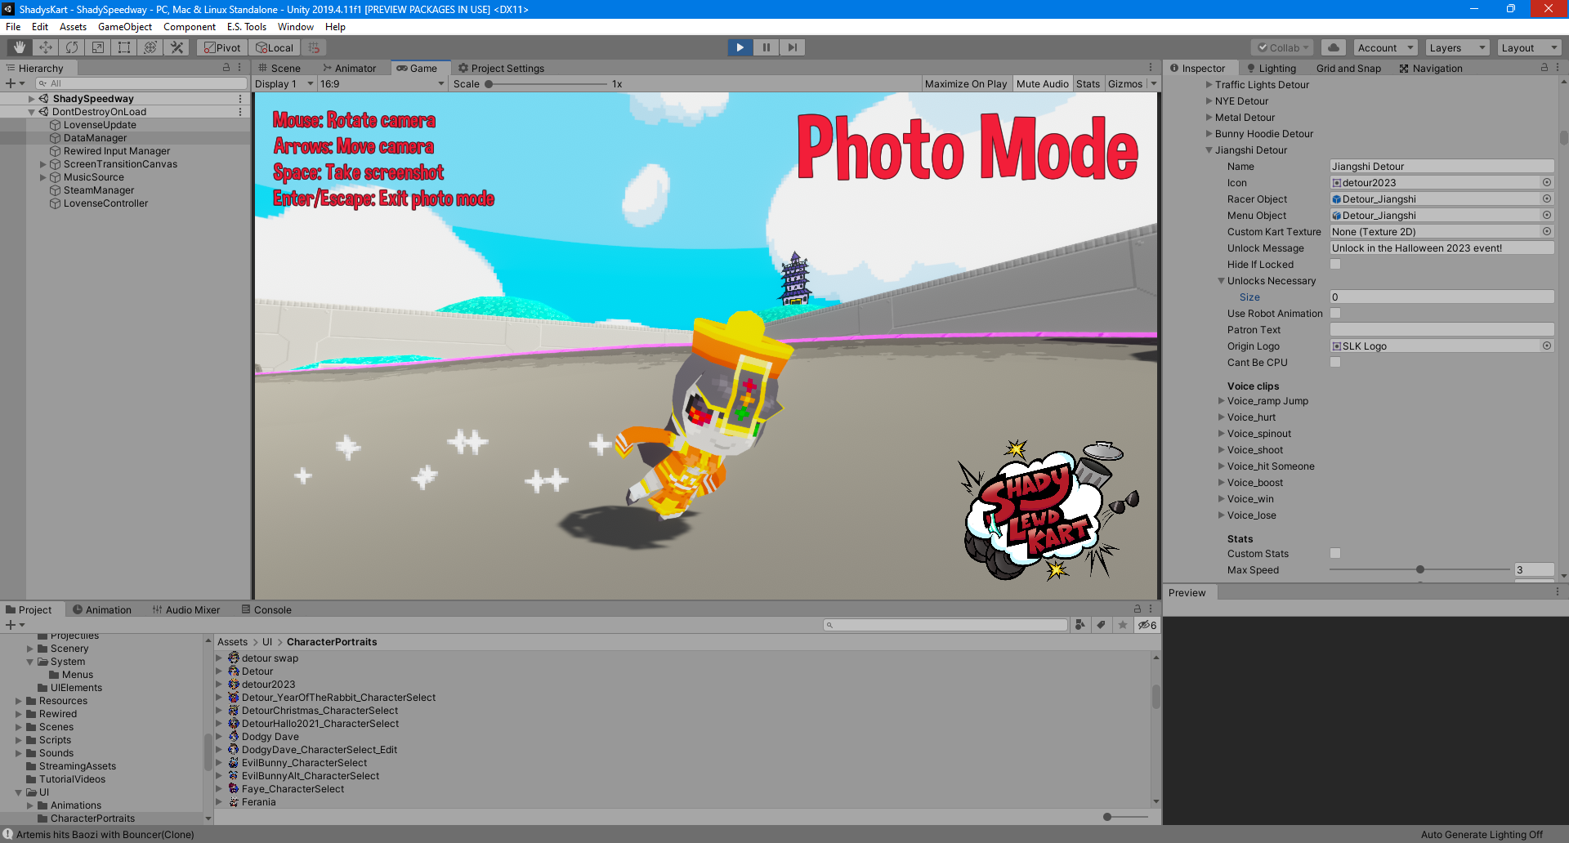Viewport: 1569px width, 843px height.
Task: Toggle Pivot handle position
Action: tap(222, 47)
